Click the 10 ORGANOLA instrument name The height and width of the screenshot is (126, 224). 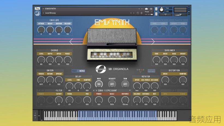click(118, 69)
